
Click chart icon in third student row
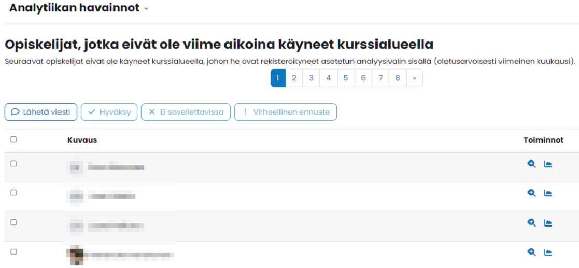pos(548,222)
